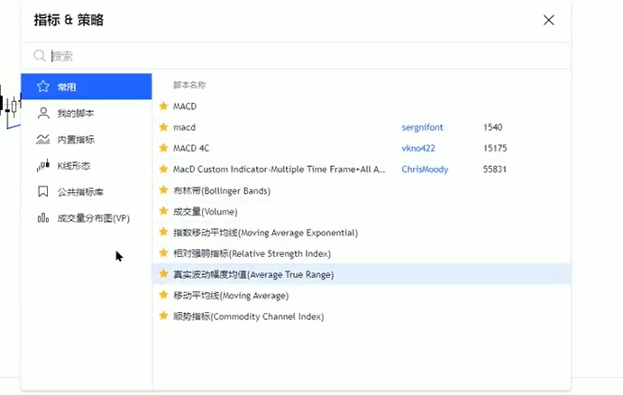Screen dimensions: 623x395
Task: Unfavorite the uppercase MACD indicator star
Action: click(x=163, y=106)
